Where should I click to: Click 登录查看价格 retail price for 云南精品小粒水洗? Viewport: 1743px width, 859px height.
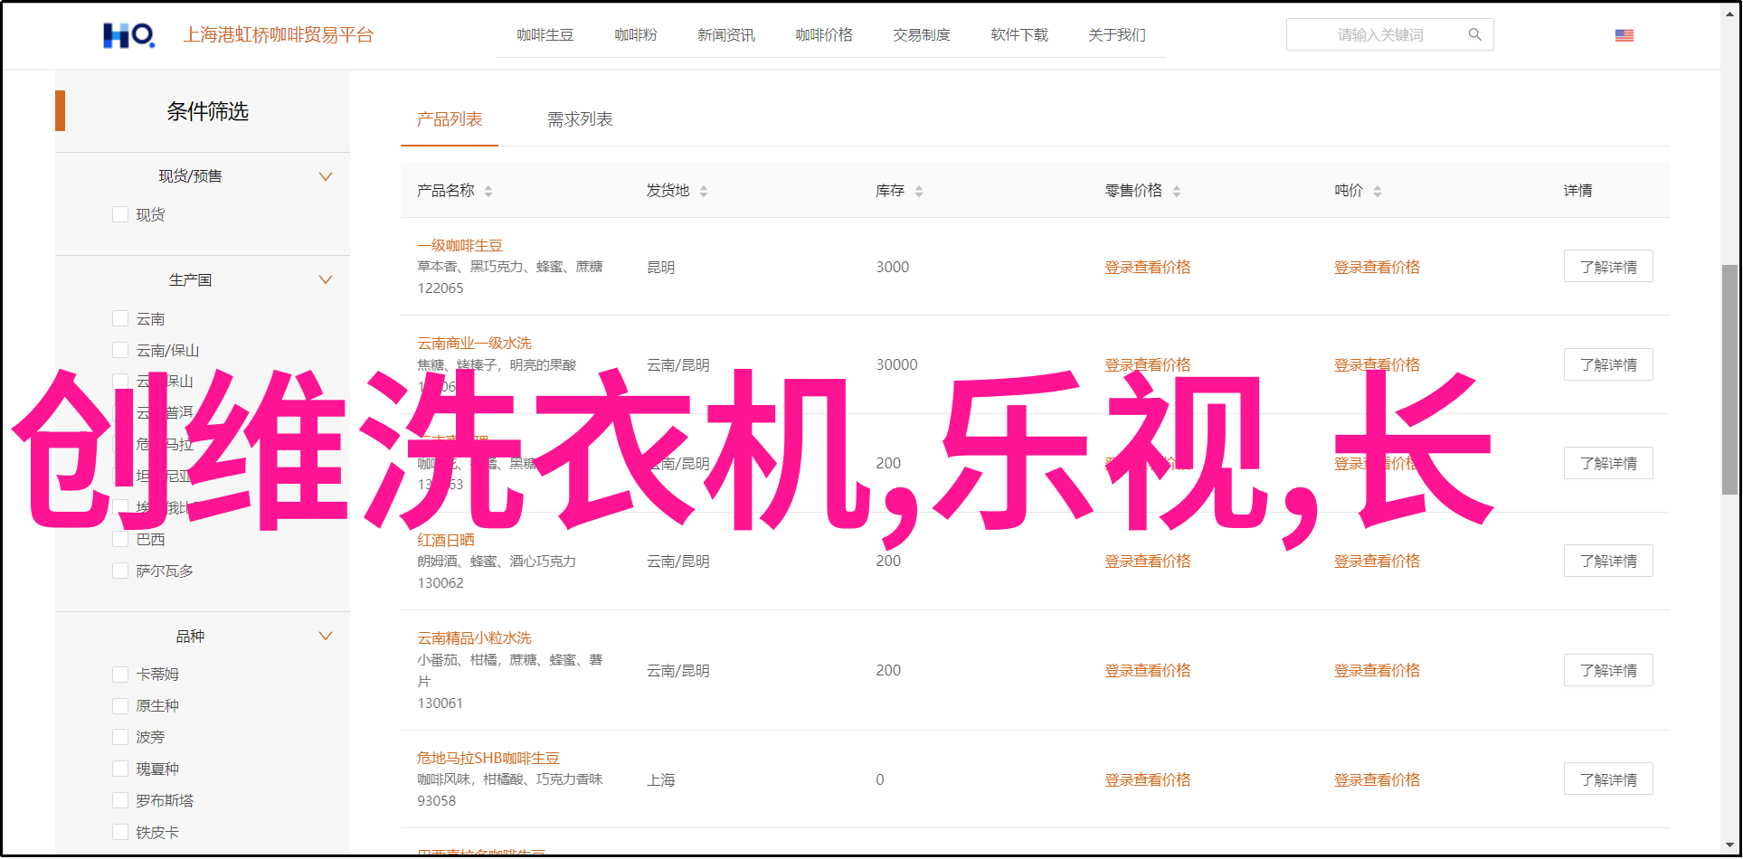pos(1148,670)
